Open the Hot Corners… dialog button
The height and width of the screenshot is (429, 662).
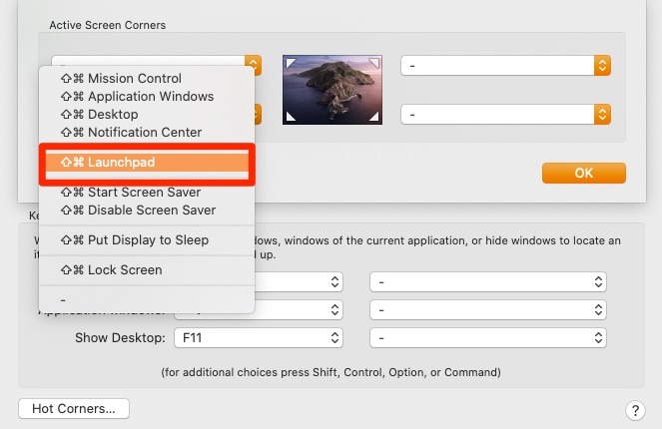(x=74, y=408)
